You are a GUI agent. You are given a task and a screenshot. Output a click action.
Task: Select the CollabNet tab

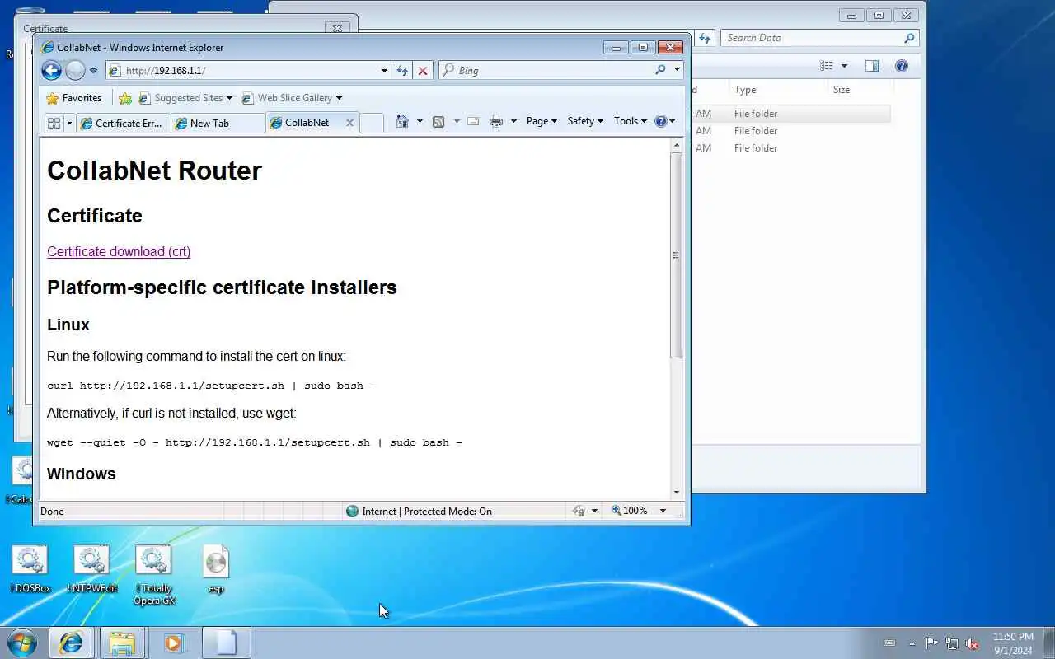307,123
